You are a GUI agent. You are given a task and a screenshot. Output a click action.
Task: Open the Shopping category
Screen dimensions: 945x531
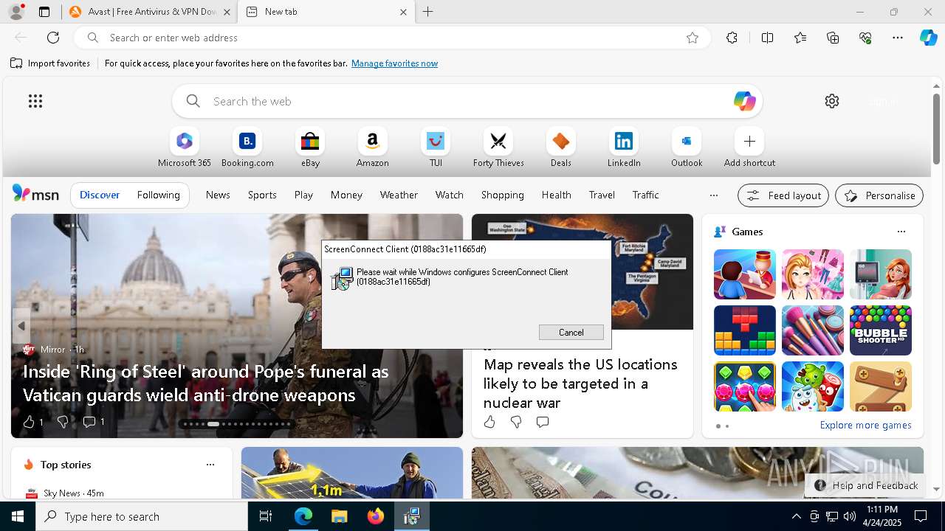502,195
